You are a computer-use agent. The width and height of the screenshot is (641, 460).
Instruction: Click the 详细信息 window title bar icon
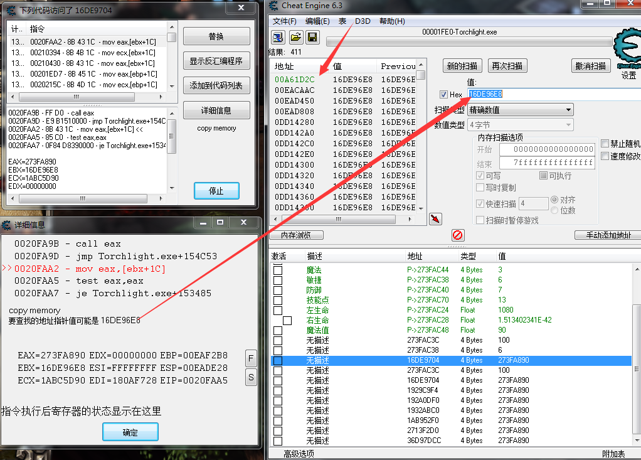pyautogui.click(x=6, y=225)
